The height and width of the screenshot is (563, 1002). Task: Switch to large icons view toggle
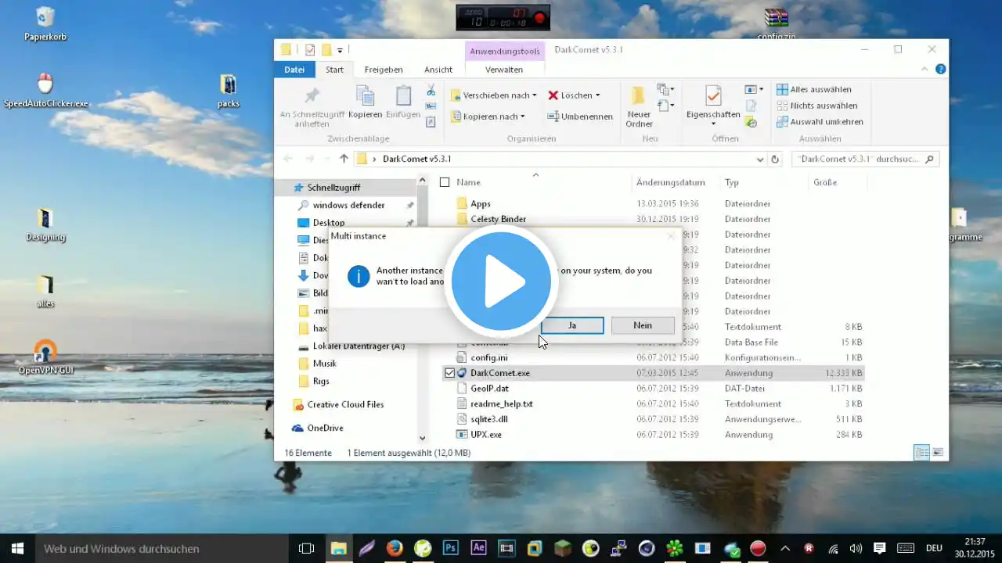(938, 452)
